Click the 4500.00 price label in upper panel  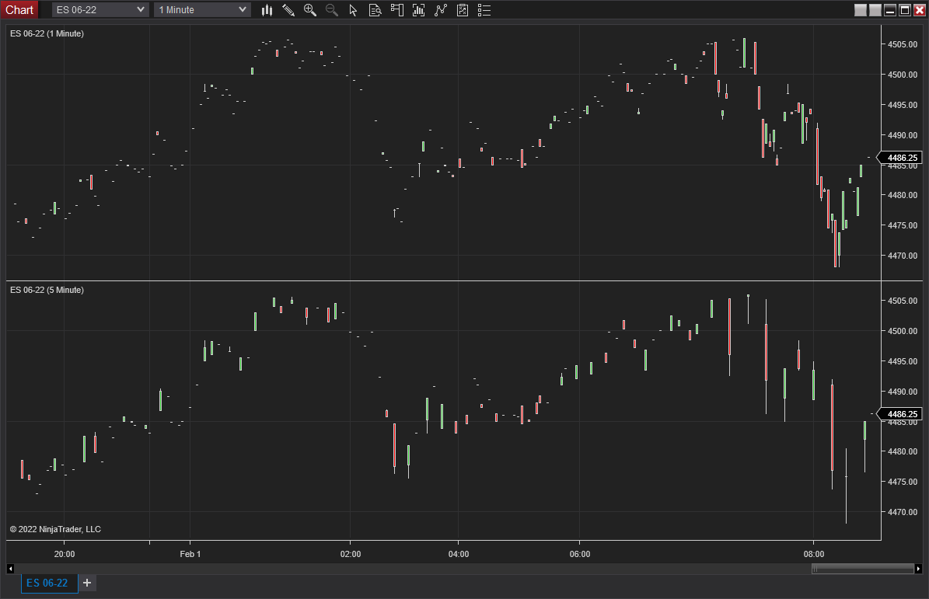[x=903, y=75]
